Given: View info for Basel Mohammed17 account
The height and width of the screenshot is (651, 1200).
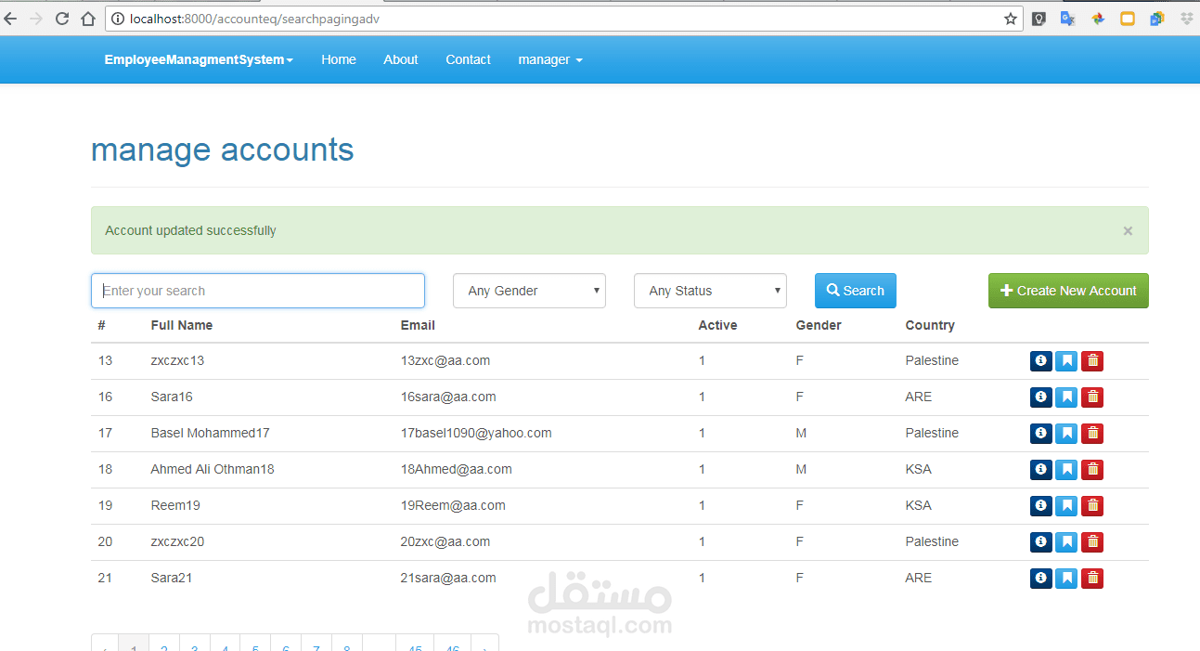Looking at the screenshot, I should pyautogui.click(x=1040, y=434).
